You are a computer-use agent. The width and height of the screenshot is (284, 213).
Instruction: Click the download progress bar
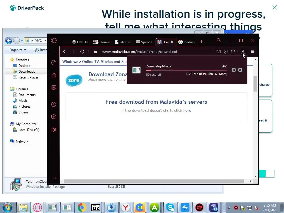coord(186,70)
